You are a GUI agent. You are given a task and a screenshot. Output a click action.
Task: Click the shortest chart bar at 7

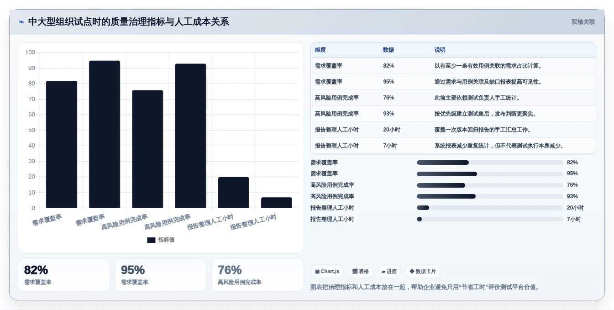coord(277,203)
